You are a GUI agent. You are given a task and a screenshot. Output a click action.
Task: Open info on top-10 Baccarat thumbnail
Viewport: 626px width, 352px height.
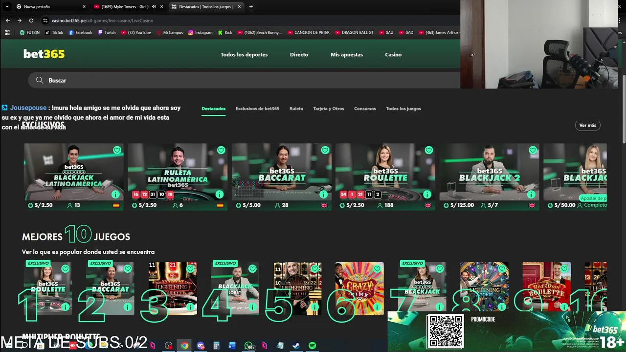point(128,307)
